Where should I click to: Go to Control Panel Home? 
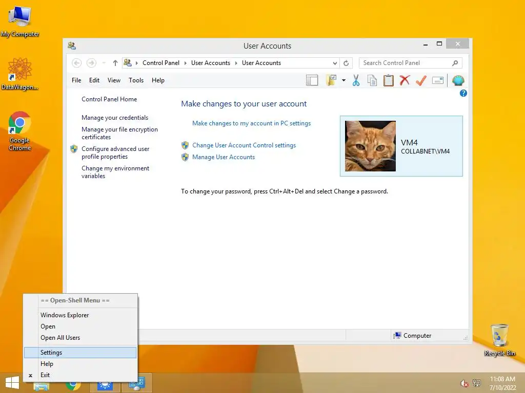pyautogui.click(x=109, y=99)
